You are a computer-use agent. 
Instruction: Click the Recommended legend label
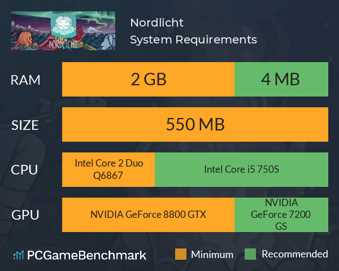click(x=295, y=254)
